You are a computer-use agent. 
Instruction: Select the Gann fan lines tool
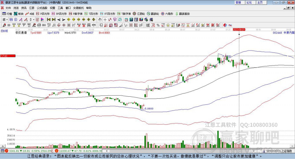tap(106, 25)
